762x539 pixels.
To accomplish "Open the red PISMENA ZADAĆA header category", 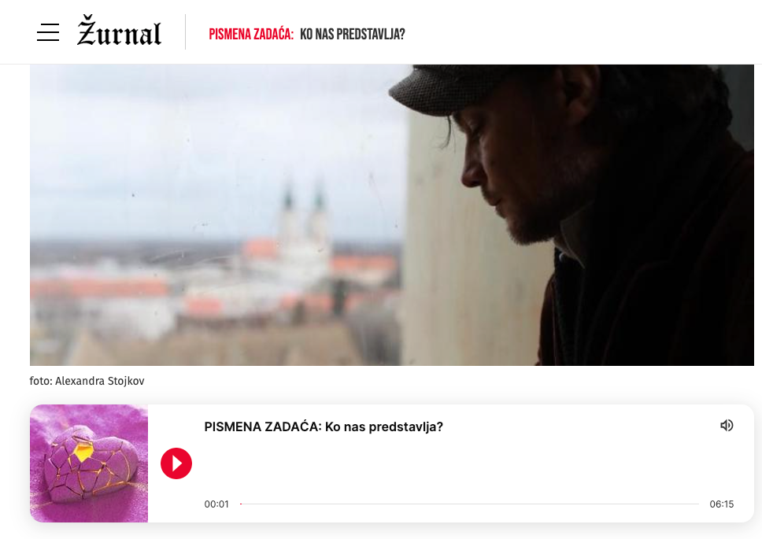I will (251, 34).
